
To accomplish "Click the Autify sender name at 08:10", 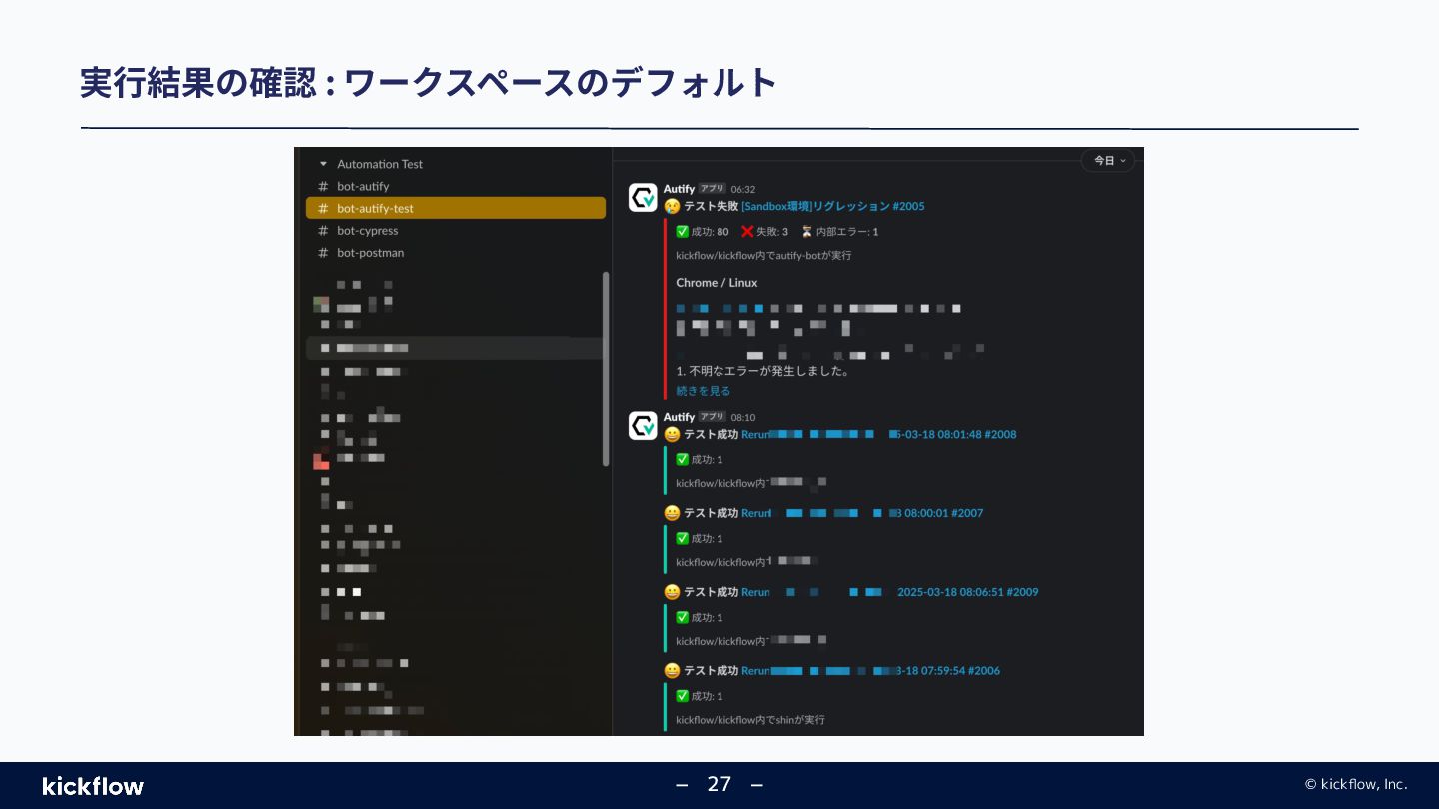I will click(x=679, y=417).
